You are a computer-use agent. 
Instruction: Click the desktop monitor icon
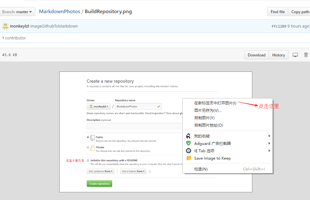tap(295, 55)
